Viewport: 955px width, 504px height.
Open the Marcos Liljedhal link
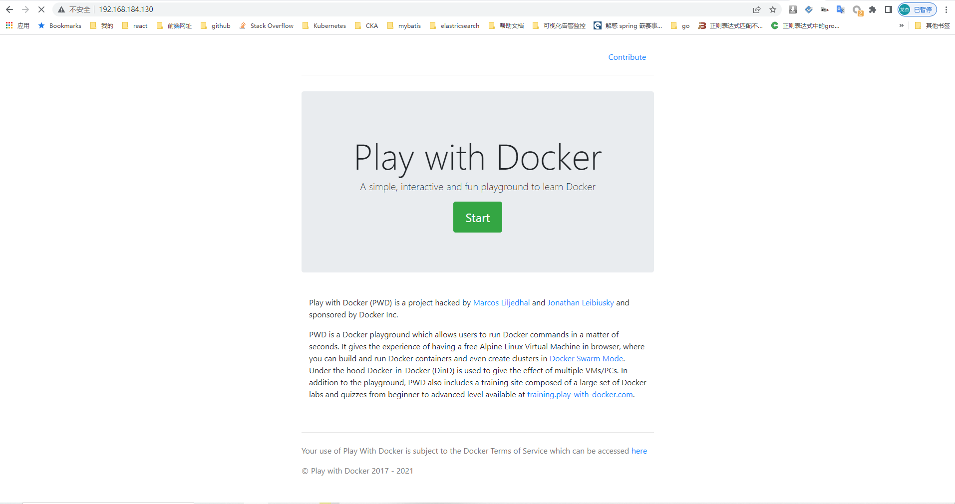(x=501, y=303)
